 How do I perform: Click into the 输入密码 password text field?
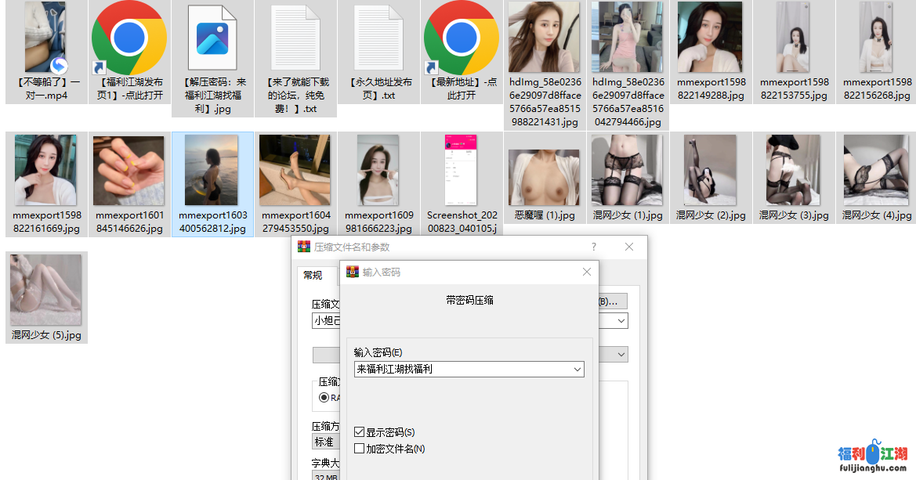pos(462,369)
